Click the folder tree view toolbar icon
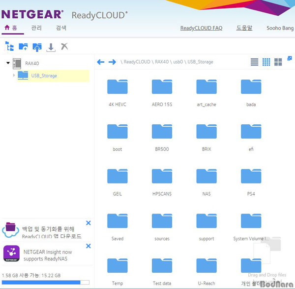 click(x=9, y=46)
